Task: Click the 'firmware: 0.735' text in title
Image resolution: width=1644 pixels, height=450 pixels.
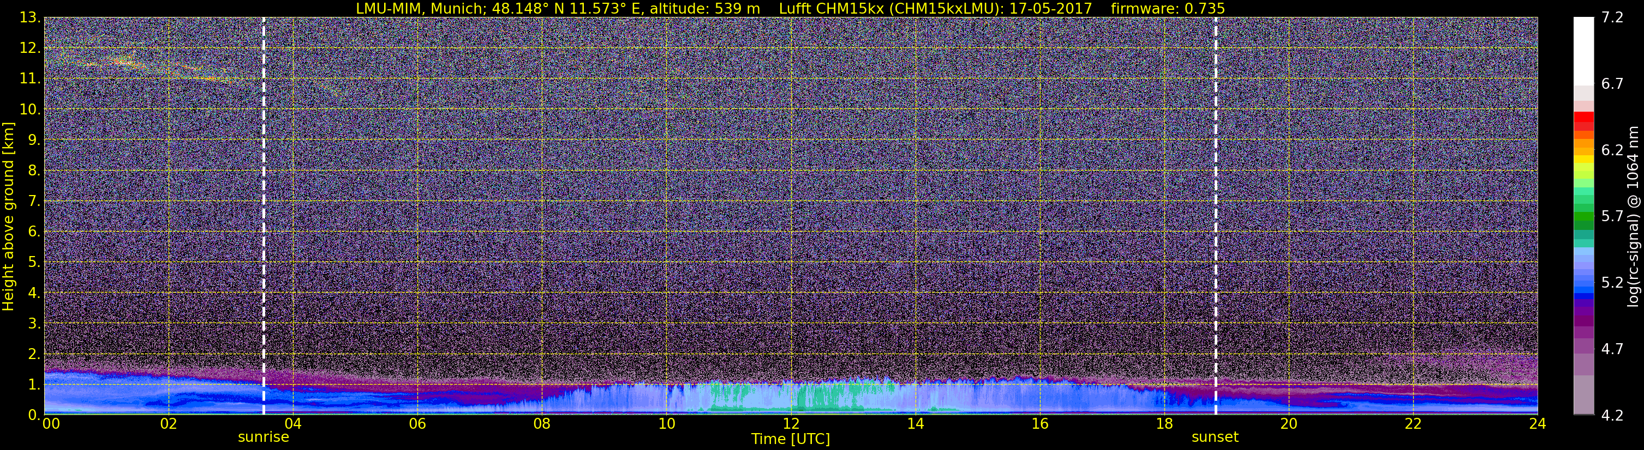Action: 1168,8
